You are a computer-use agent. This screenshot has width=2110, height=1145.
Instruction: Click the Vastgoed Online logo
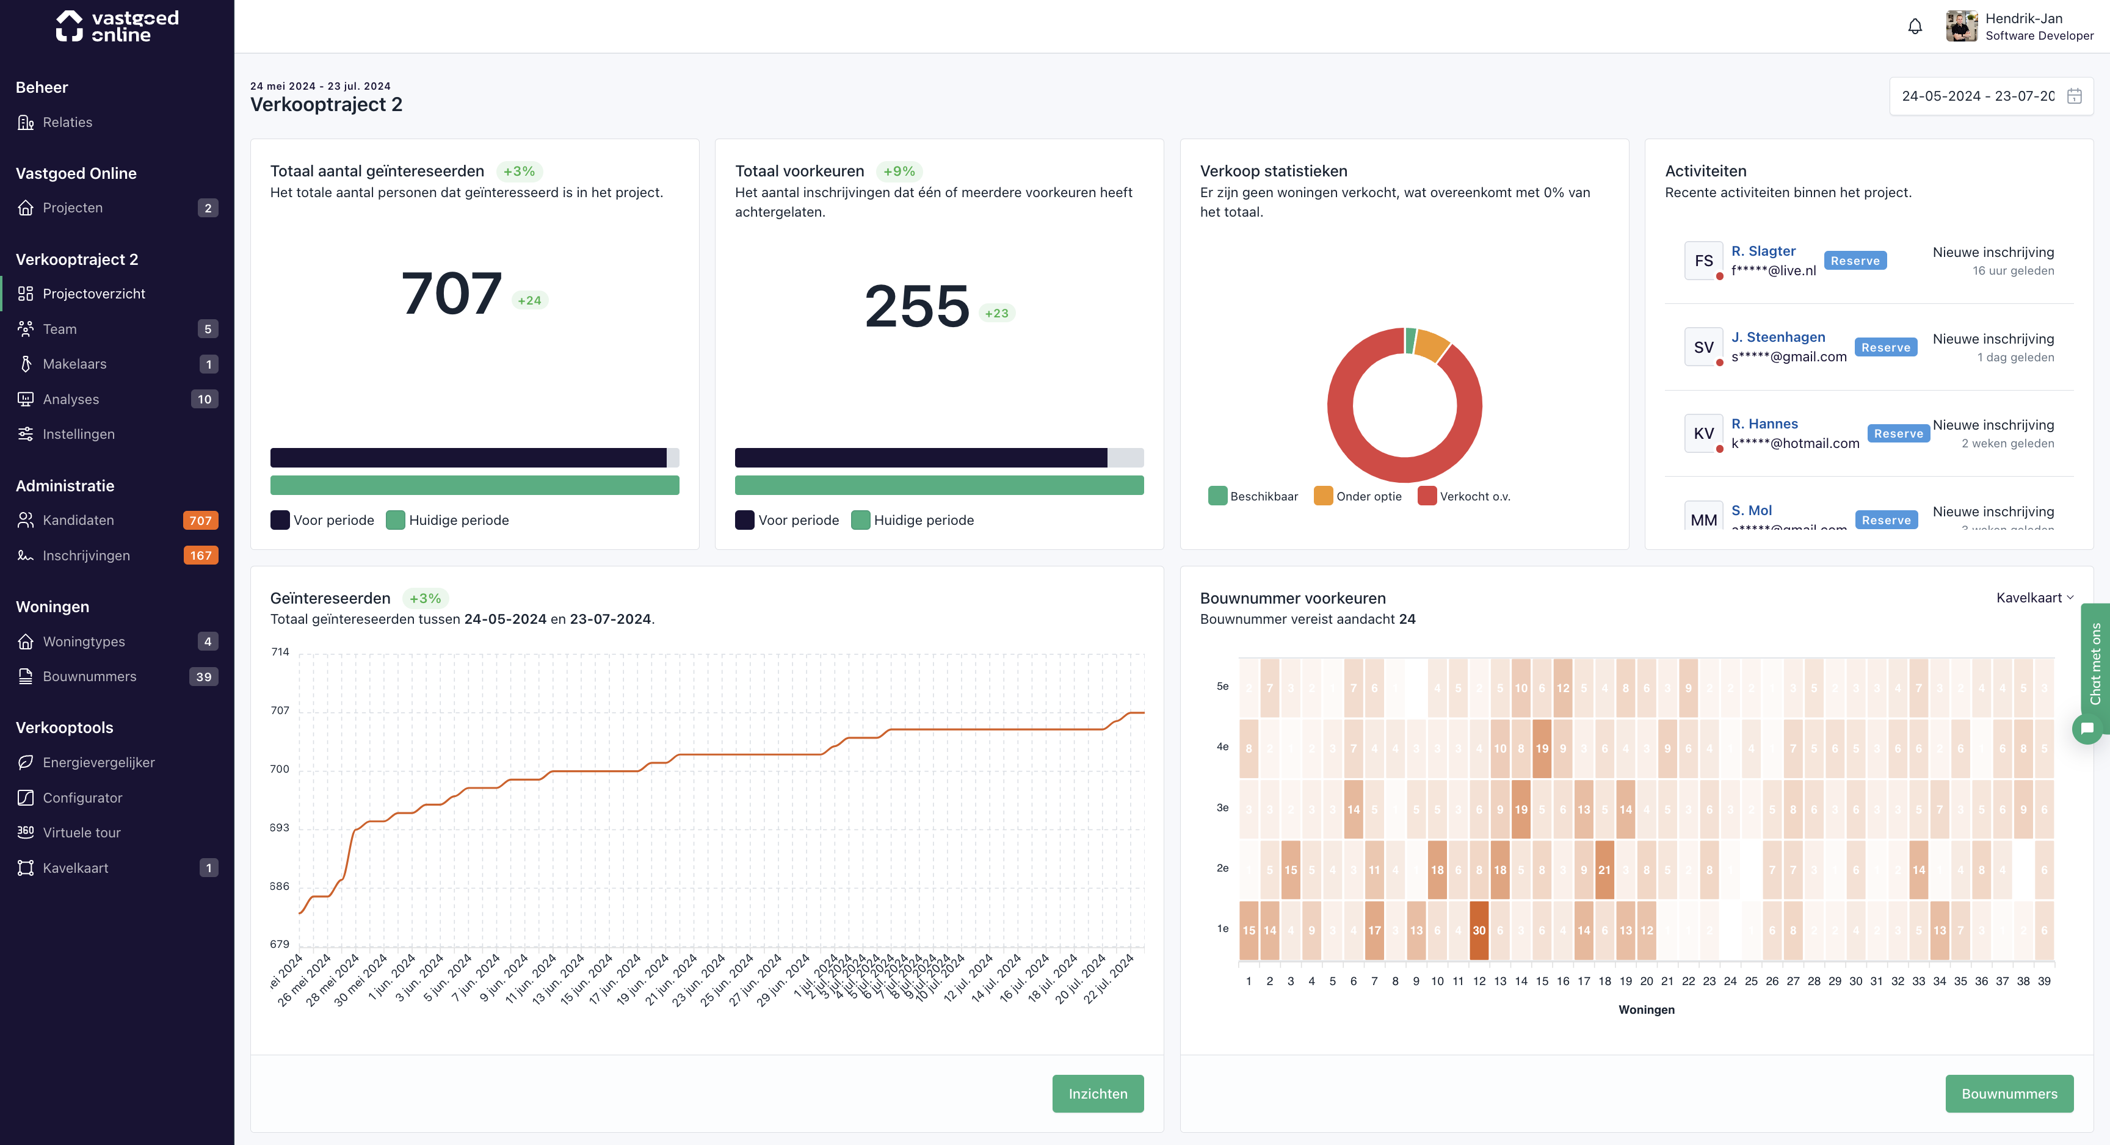point(117,26)
